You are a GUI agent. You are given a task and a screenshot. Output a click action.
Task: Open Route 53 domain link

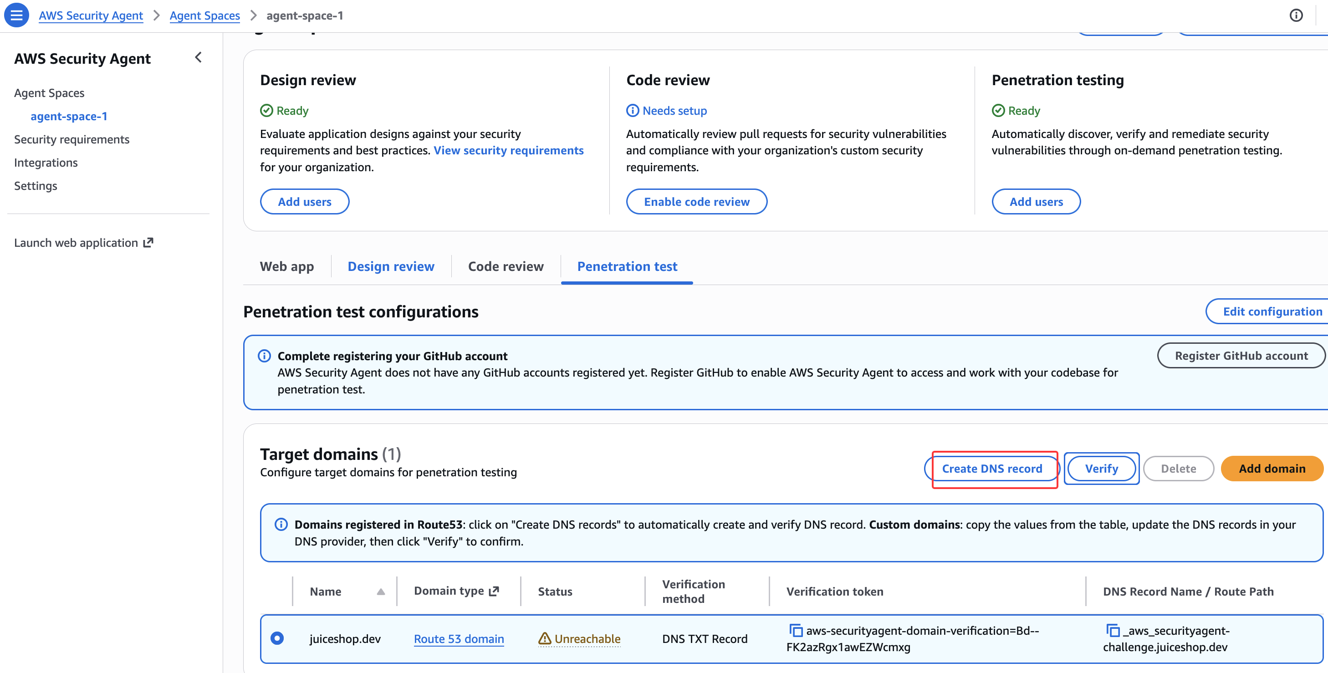458,638
